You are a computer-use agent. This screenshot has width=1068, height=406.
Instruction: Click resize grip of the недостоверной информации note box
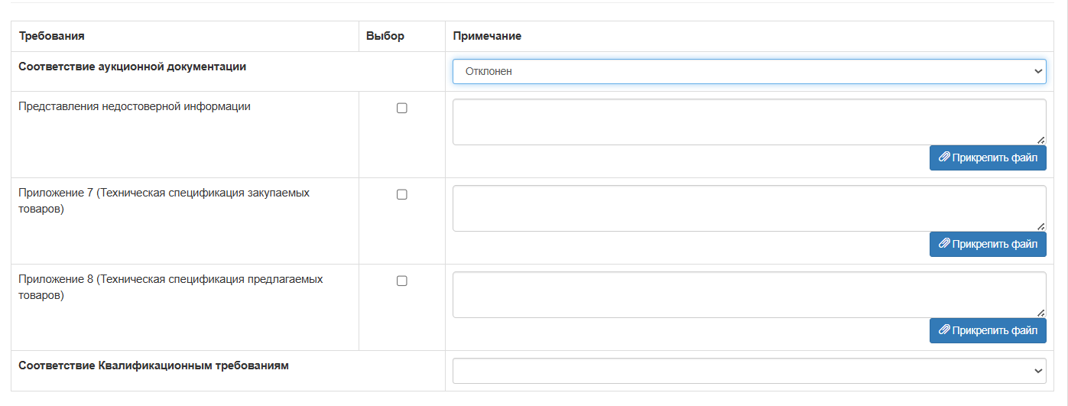[x=1041, y=140]
